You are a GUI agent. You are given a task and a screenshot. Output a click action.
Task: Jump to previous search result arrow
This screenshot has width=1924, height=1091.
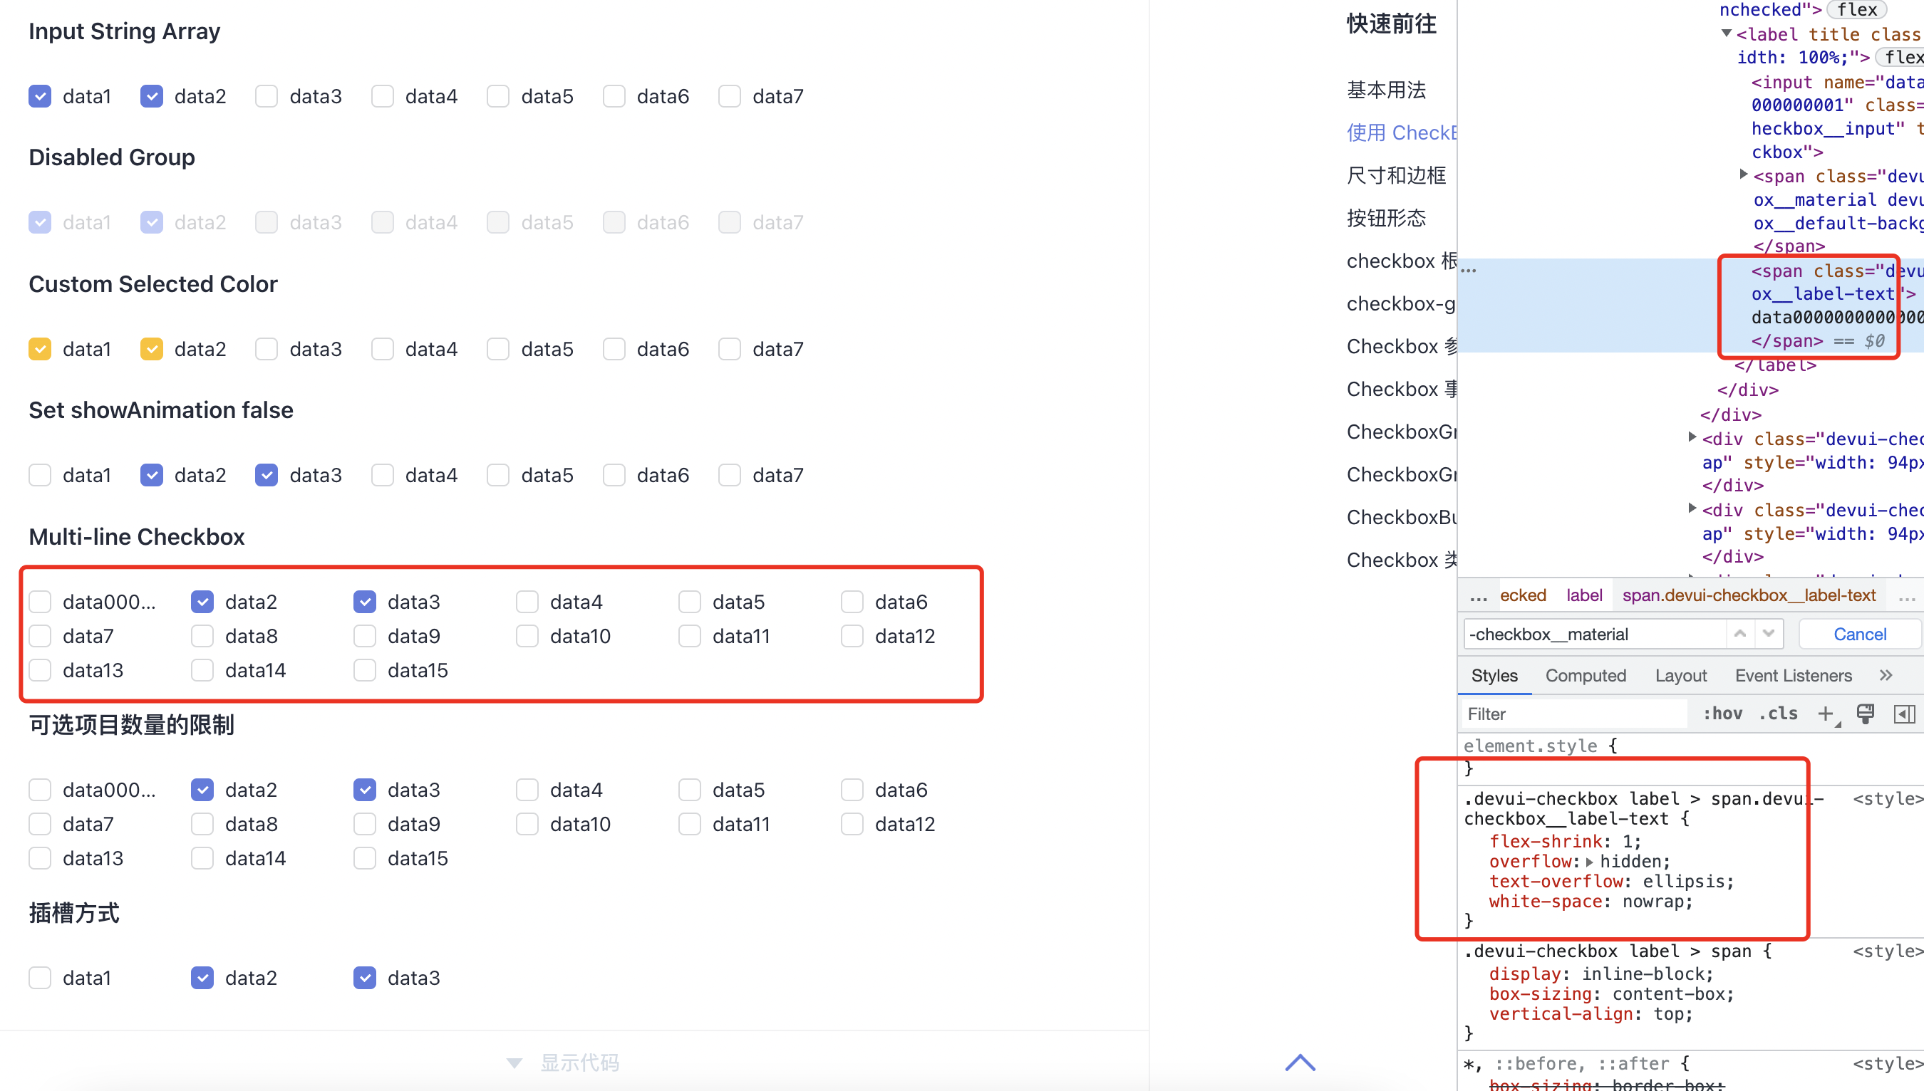click(x=1740, y=634)
